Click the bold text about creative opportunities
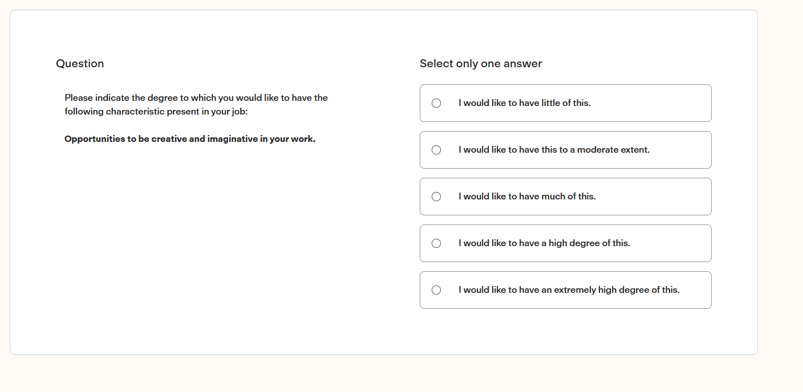 point(189,138)
